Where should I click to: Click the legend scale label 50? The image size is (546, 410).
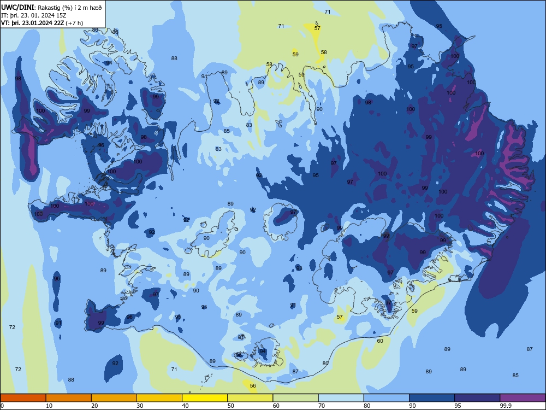(230, 406)
